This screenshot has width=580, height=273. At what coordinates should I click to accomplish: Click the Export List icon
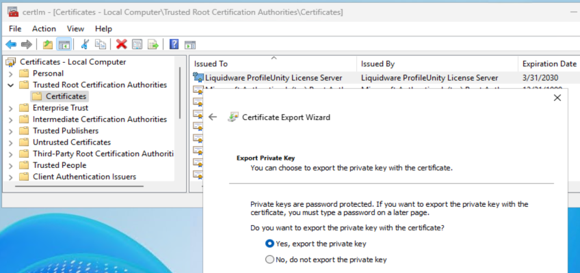(x=153, y=44)
